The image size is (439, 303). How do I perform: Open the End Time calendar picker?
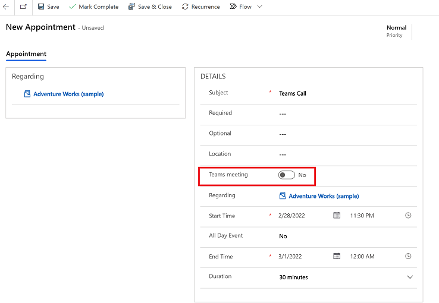pos(337,256)
